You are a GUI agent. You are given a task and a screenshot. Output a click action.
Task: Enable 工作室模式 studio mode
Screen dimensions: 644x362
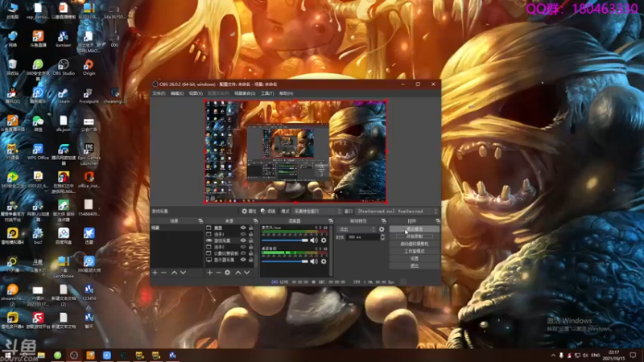point(415,251)
